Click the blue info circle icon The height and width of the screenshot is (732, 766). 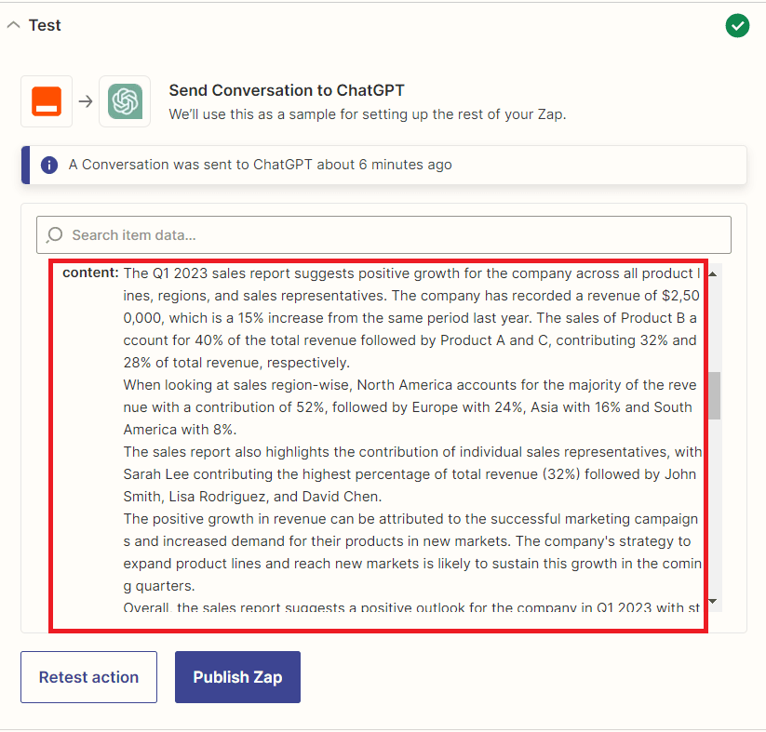49,165
